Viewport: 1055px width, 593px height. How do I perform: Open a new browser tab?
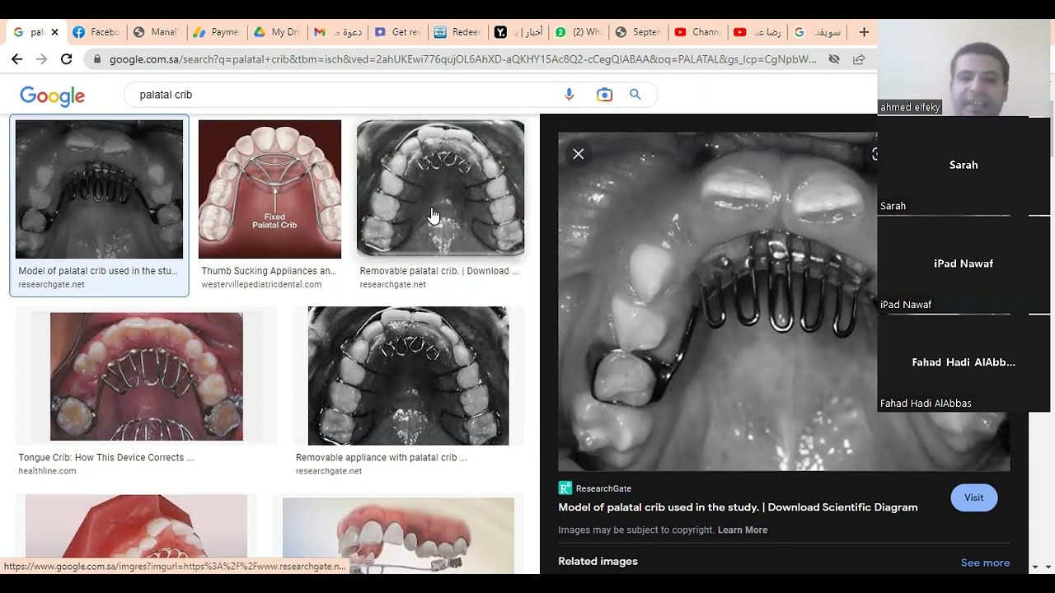click(x=864, y=32)
